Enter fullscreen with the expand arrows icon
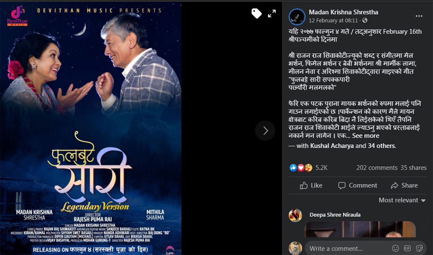 (x=272, y=13)
